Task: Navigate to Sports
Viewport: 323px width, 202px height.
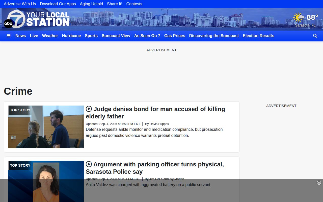Action: click(x=91, y=36)
